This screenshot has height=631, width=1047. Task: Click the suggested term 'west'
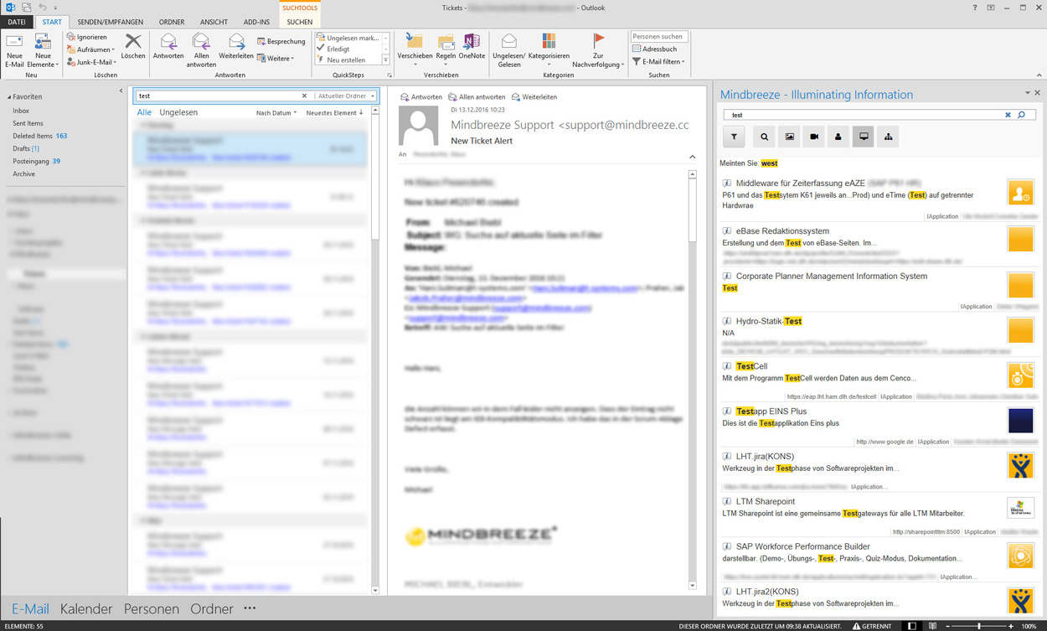click(769, 163)
